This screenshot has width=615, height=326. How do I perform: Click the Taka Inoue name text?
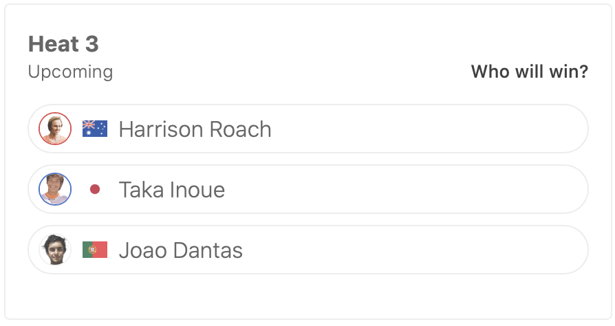tap(172, 190)
